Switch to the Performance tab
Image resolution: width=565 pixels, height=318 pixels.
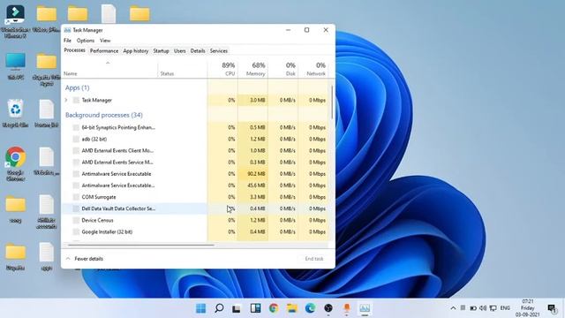pos(104,51)
